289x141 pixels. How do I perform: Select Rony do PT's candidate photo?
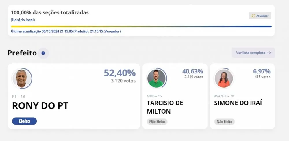click(x=22, y=78)
